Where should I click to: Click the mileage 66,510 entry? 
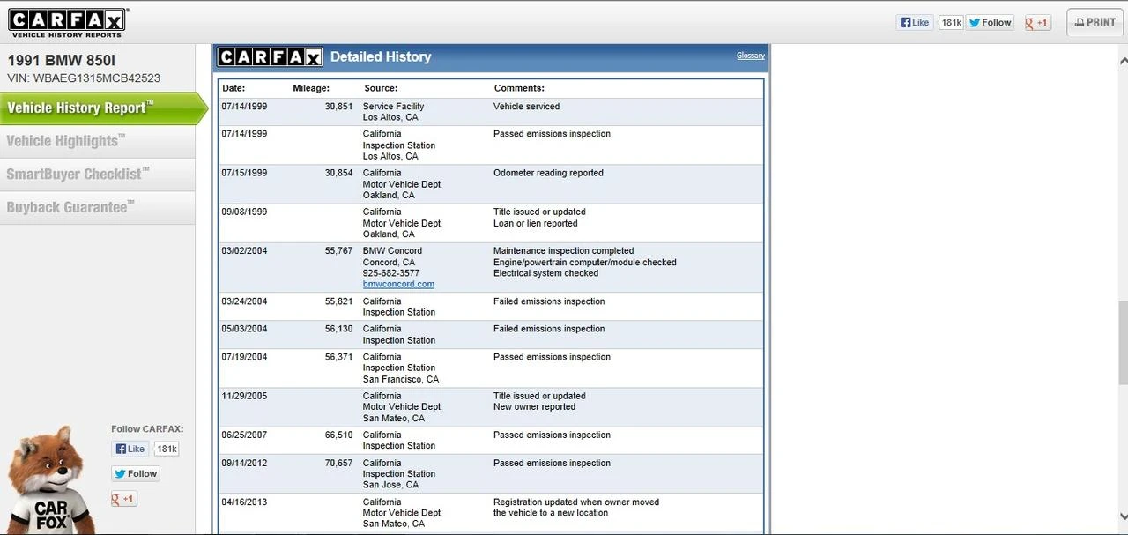coord(338,435)
